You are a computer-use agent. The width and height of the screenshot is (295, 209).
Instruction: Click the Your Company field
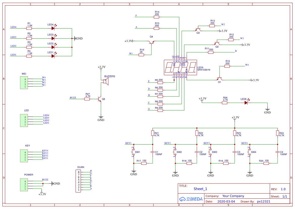pos(233,196)
